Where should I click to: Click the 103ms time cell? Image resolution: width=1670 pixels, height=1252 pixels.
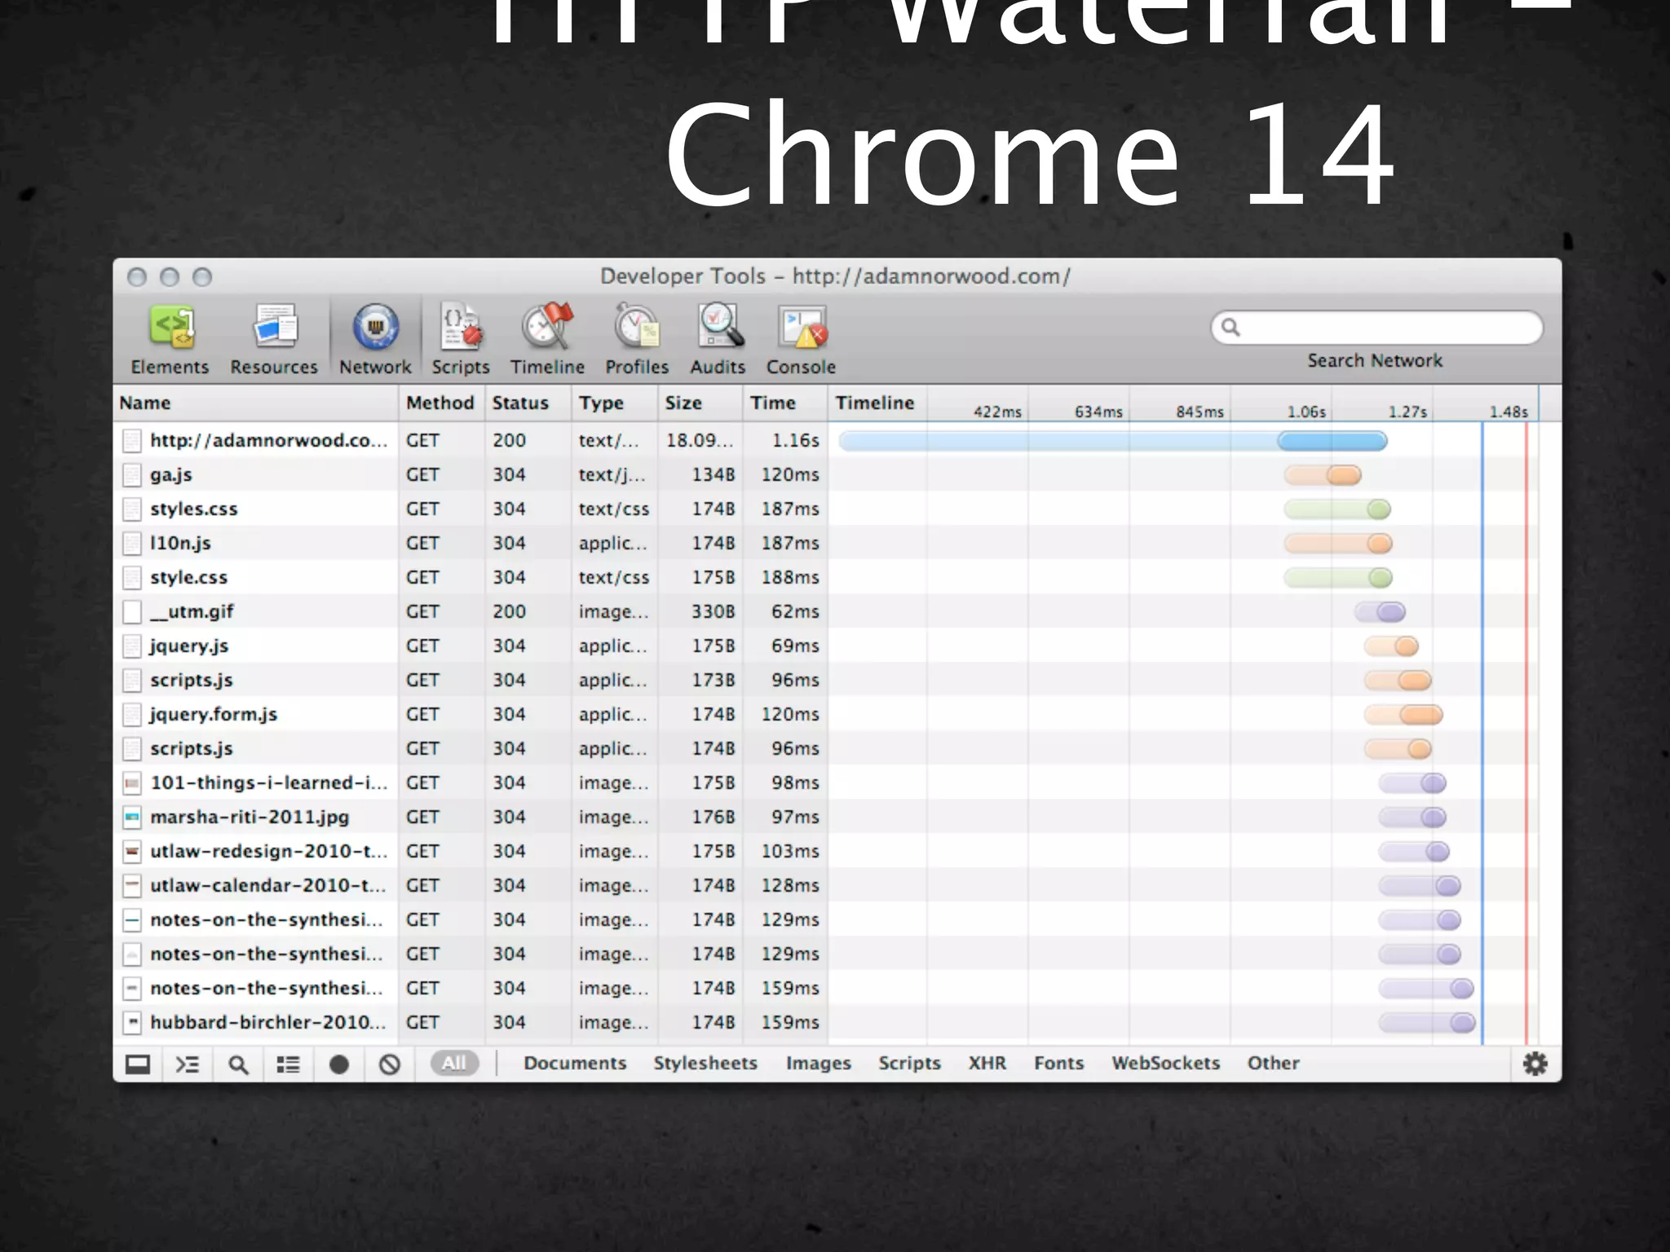click(x=785, y=851)
